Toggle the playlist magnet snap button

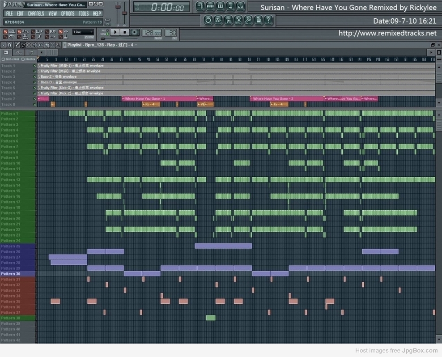[9, 45]
